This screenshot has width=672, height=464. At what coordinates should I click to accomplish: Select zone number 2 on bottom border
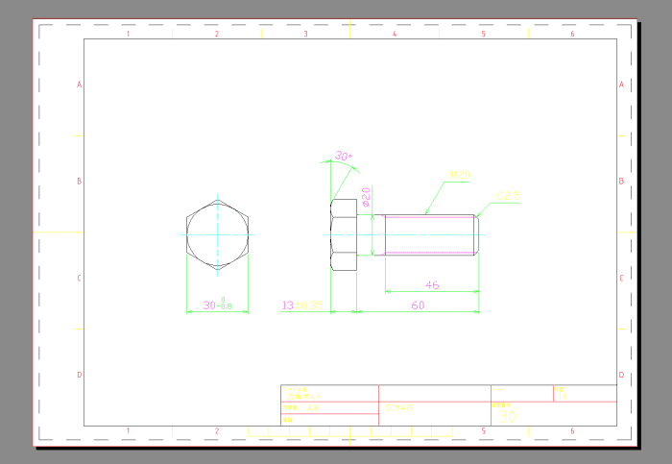click(x=217, y=431)
